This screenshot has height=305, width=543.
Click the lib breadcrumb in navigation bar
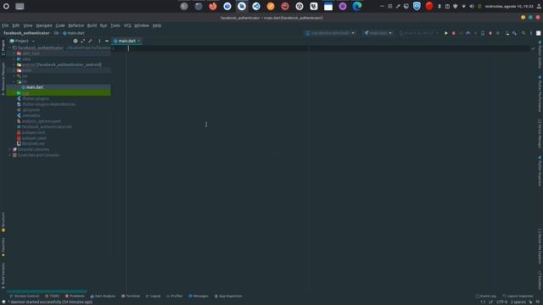[56, 33]
